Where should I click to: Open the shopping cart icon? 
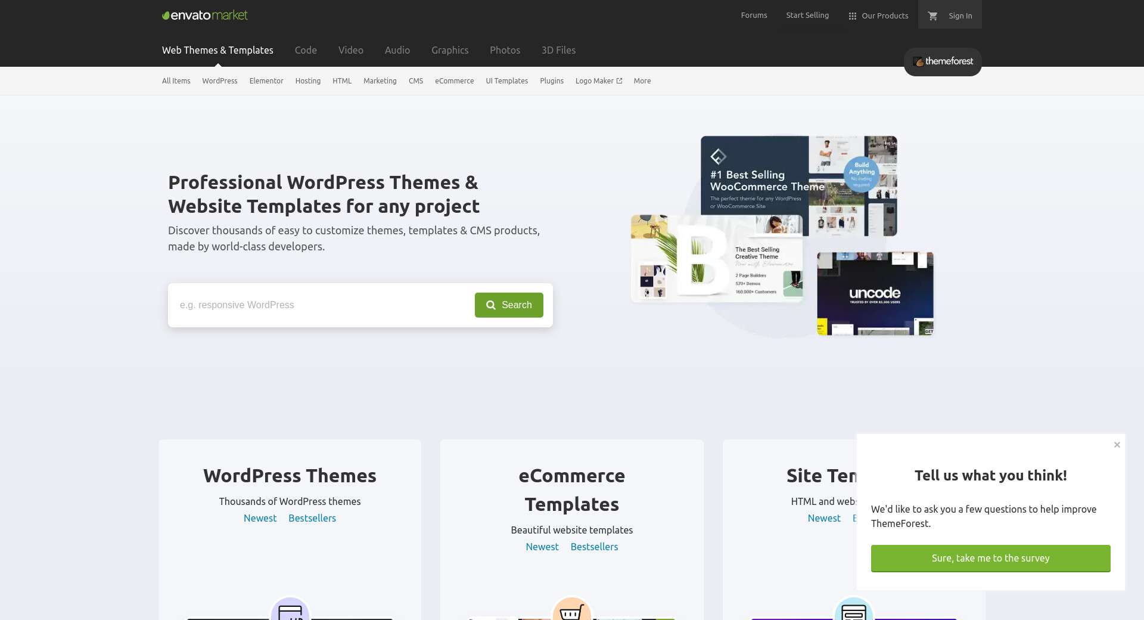(x=933, y=16)
